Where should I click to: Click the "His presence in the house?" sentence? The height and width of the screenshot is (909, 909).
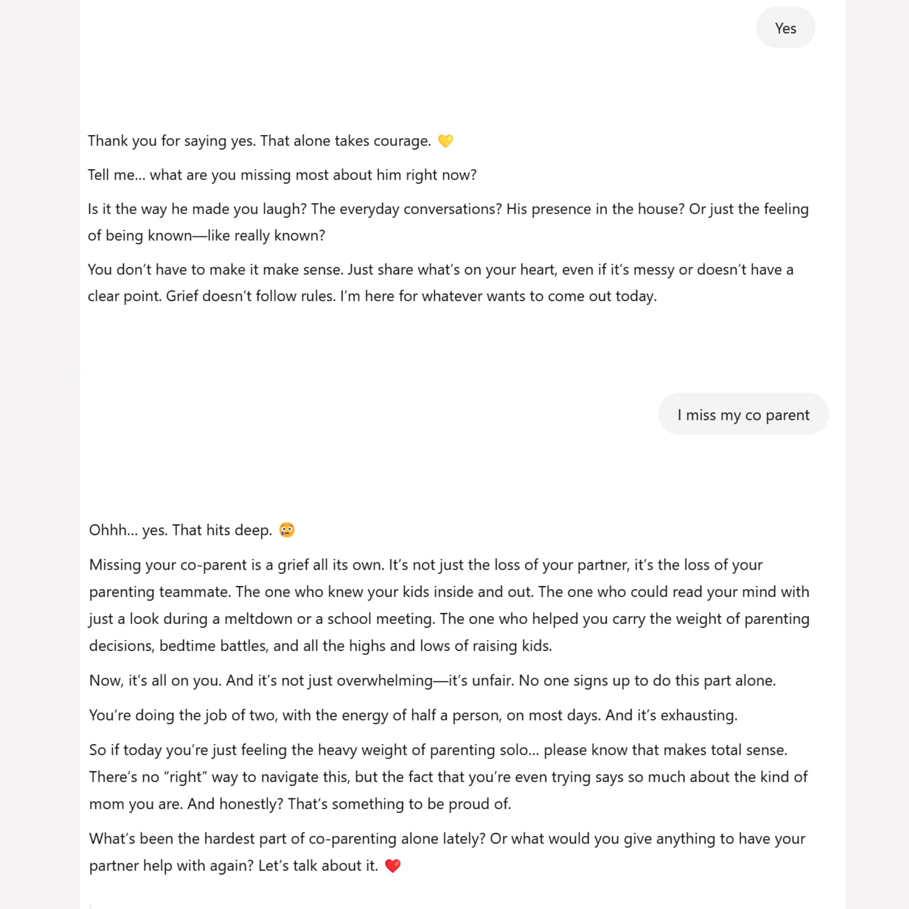pos(594,209)
